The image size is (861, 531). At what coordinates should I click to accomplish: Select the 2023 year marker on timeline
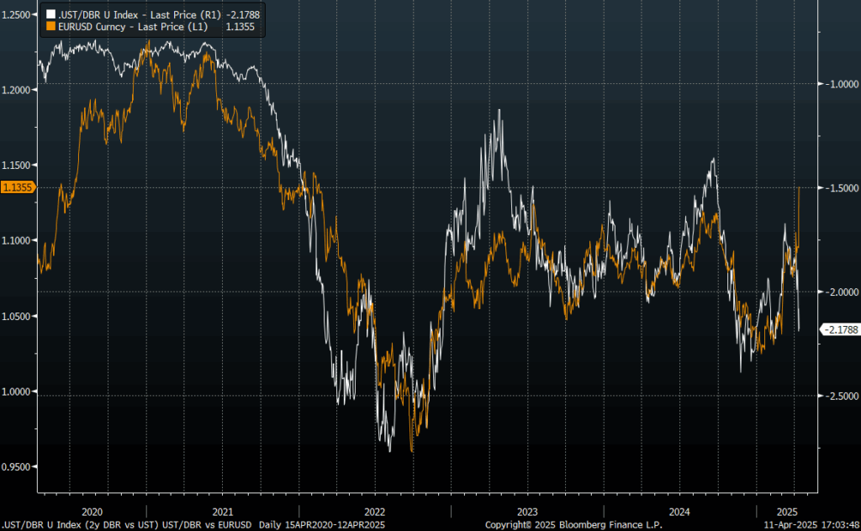point(527,511)
